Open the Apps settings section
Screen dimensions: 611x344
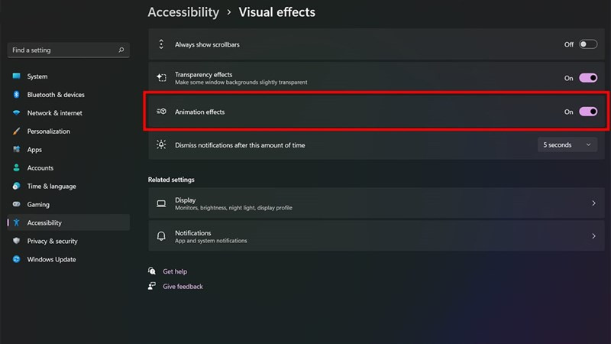tap(34, 150)
